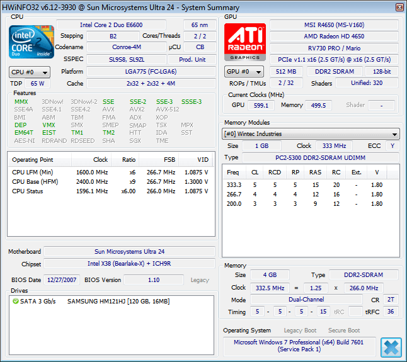Click the 333 MHz module clock field
Viewport: 407px width, 362px height.
click(334, 145)
